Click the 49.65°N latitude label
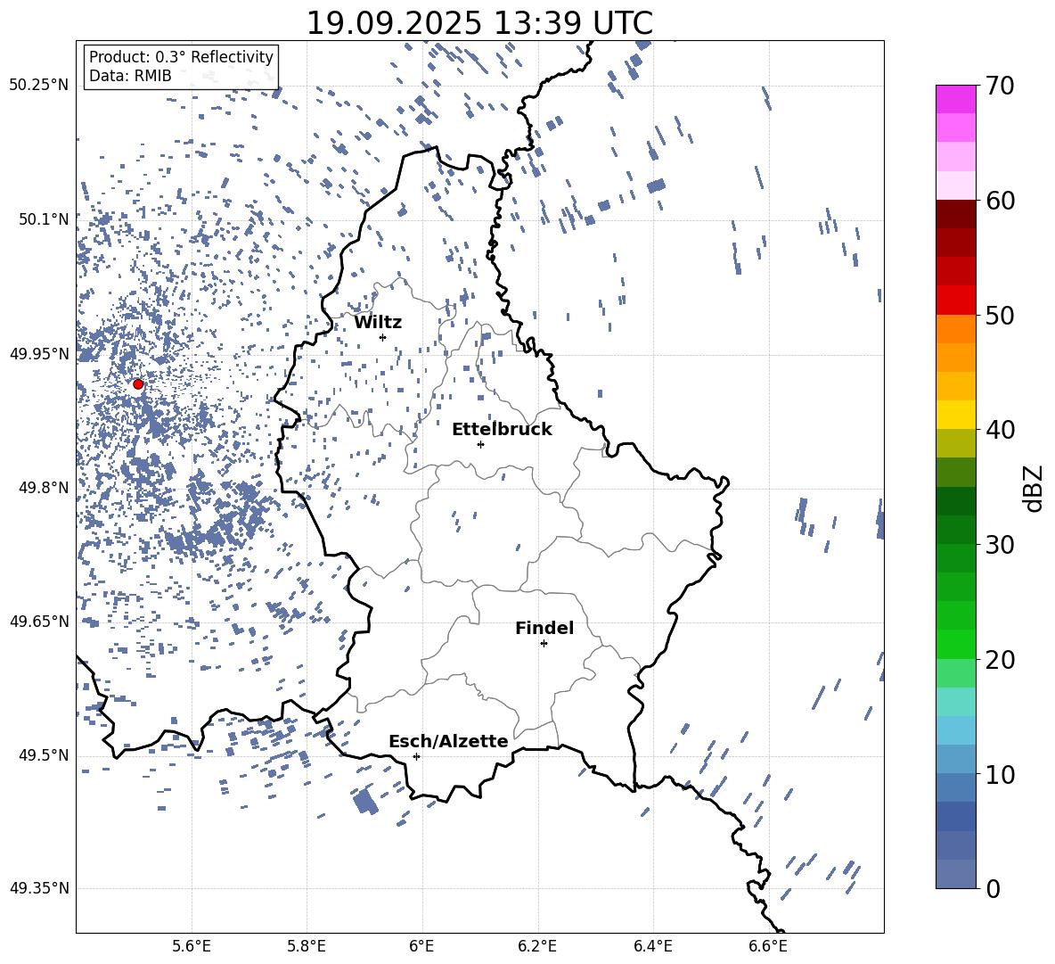Screen dimensions: 1055x964 point(39,622)
